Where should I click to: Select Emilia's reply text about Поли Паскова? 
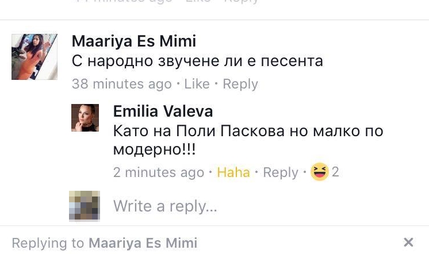tap(248, 140)
